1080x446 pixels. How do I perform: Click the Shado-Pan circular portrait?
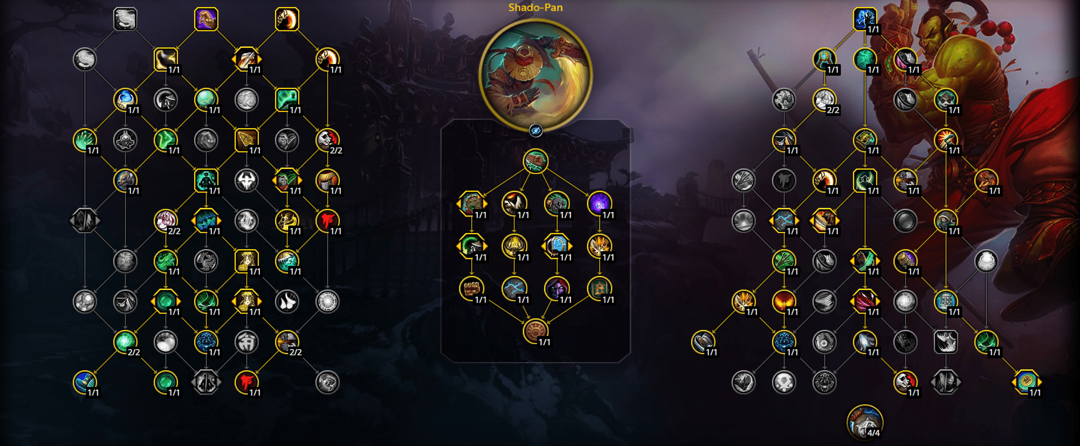536,76
